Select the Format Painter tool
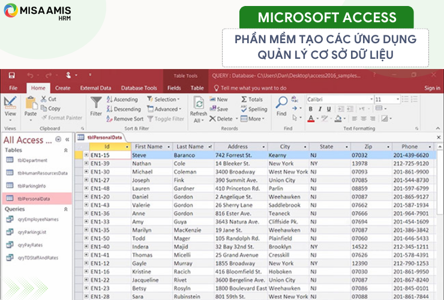Image resolution: width=444 pixels, height=300 pixels. (x=62, y=118)
